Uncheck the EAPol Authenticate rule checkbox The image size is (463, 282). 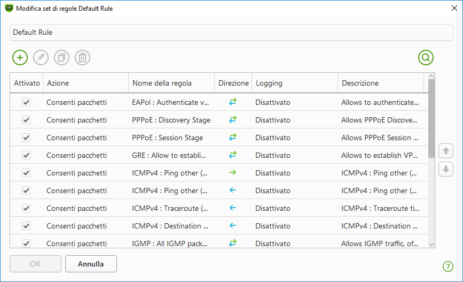(x=26, y=102)
